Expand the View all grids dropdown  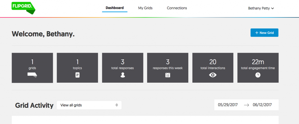pyautogui.click(x=89, y=105)
